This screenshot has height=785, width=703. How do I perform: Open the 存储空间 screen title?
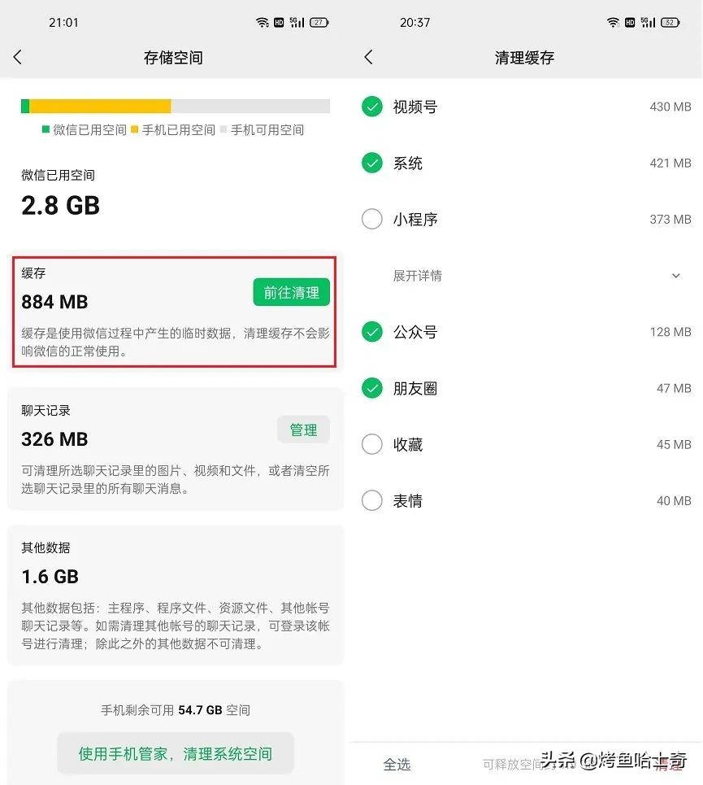[x=172, y=57]
